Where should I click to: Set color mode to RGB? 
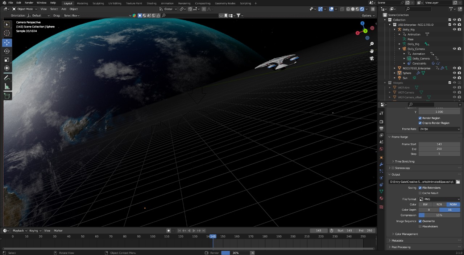pyautogui.click(x=439, y=205)
